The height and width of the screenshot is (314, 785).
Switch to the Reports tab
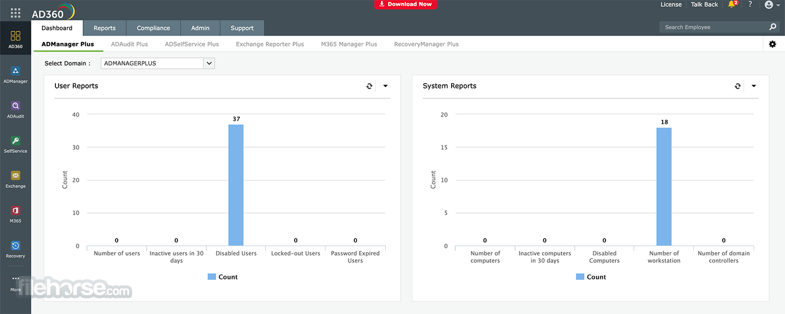[105, 28]
